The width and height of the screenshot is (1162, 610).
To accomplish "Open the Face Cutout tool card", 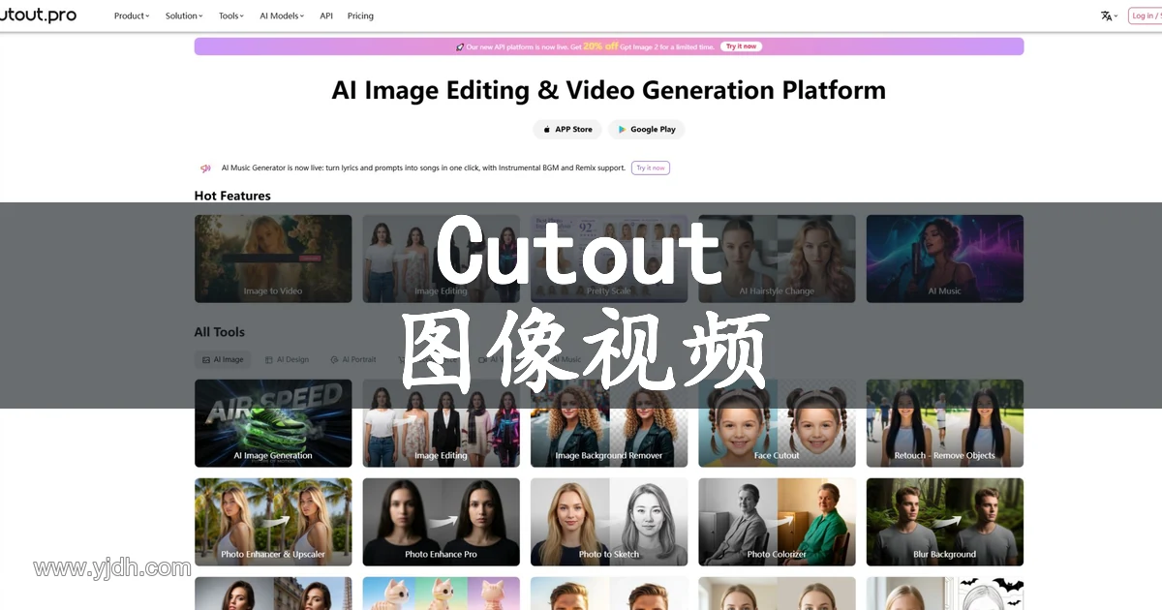I will tap(777, 423).
